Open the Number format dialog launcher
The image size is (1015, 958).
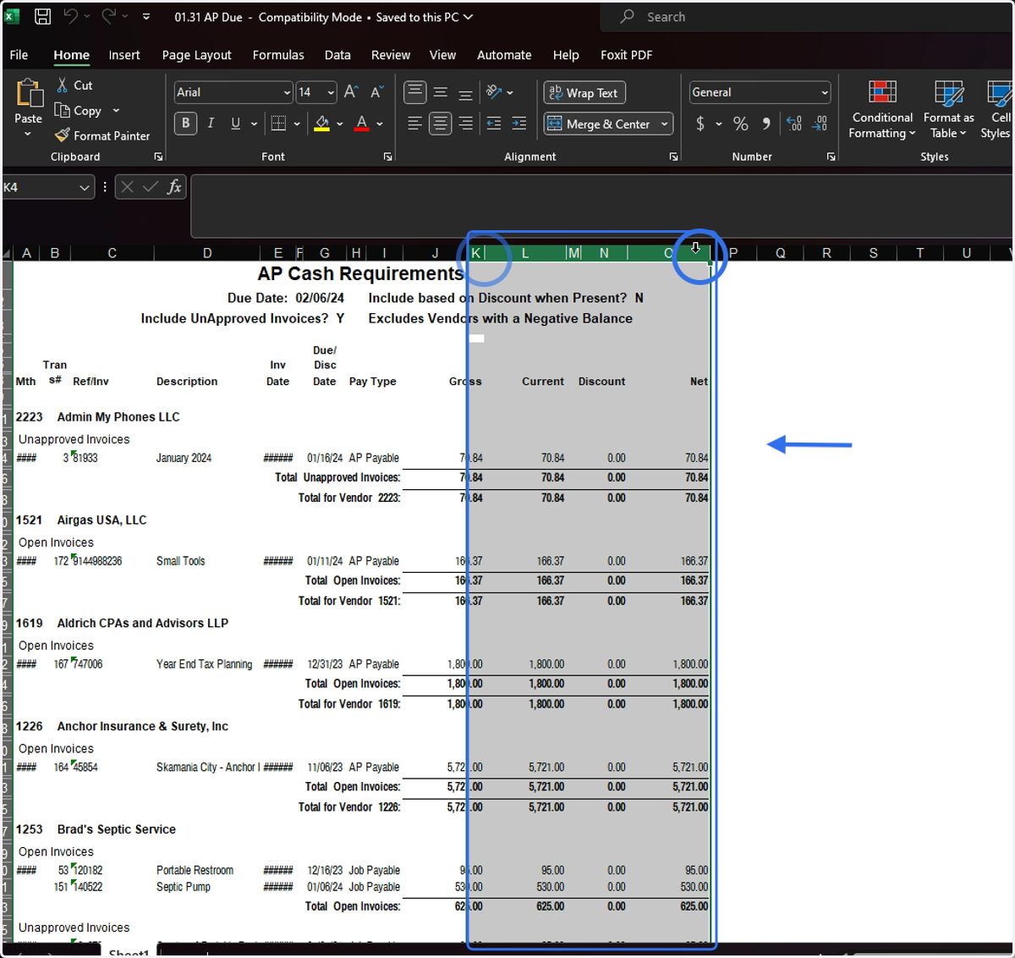pos(831,157)
